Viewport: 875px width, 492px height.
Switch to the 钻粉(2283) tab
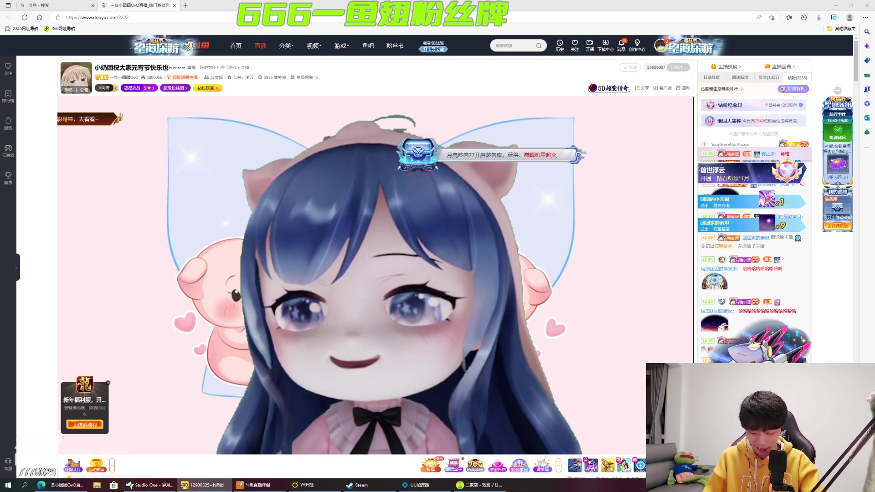point(797,77)
